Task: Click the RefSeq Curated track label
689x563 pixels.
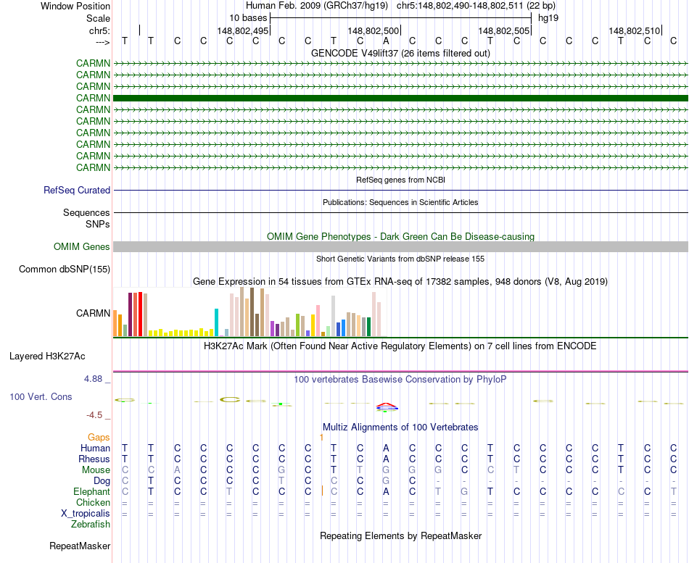Action: click(x=77, y=190)
